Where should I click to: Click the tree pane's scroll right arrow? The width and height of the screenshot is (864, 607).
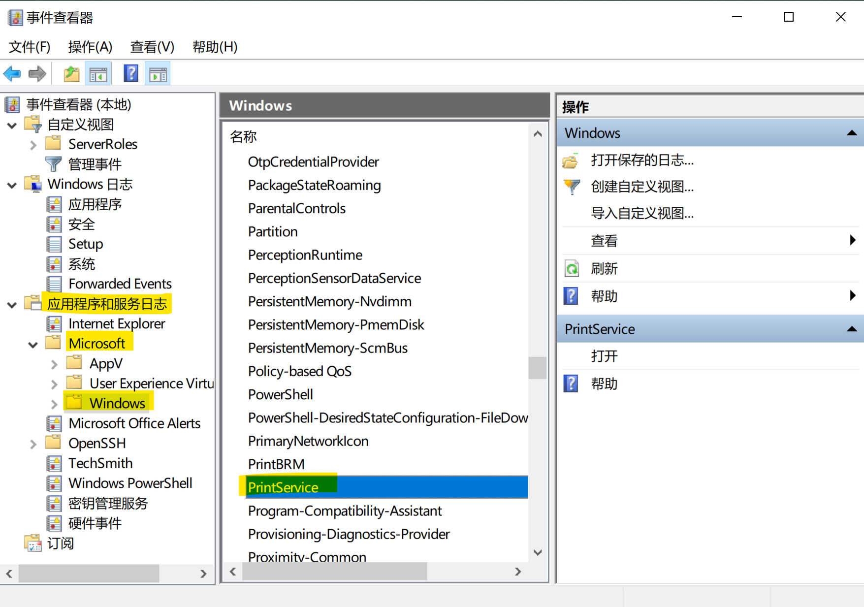click(x=203, y=574)
